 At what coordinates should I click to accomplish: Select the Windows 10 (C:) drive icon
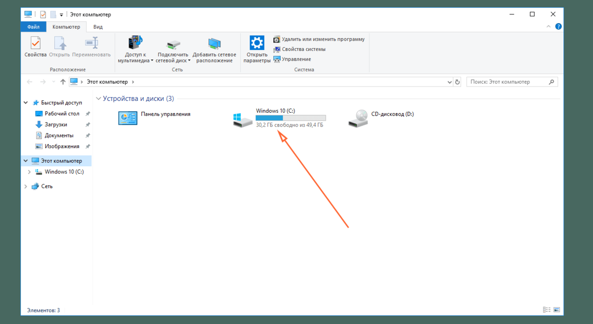click(x=243, y=119)
